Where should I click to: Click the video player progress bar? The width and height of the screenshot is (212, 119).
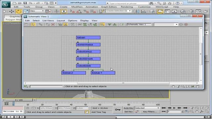[115, 117]
